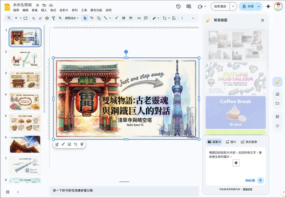Click the zoom magnifier tool
286x198 pixels.
(60, 18)
